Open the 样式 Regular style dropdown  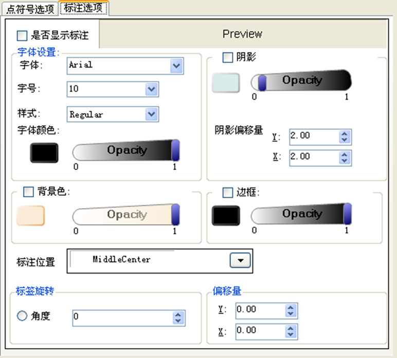[x=151, y=114]
